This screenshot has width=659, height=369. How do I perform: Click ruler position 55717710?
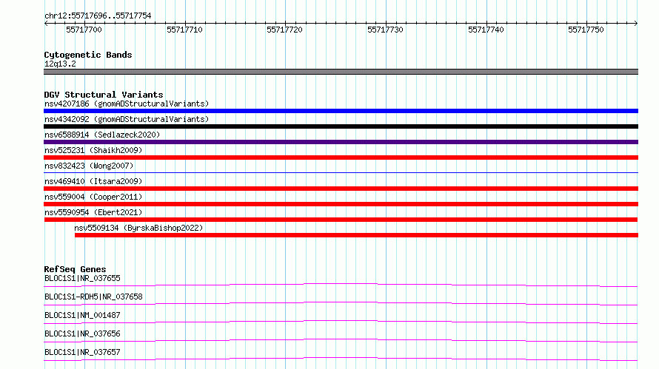(184, 30)
